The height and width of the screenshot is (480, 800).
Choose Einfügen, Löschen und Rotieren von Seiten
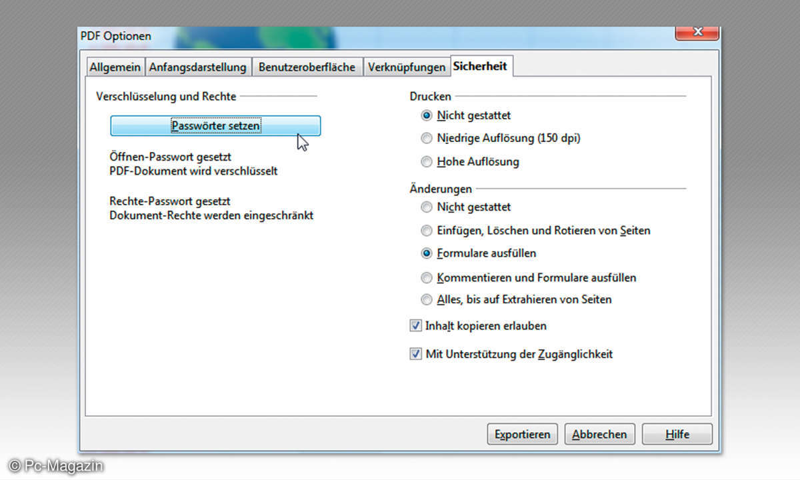click(536, 231)
